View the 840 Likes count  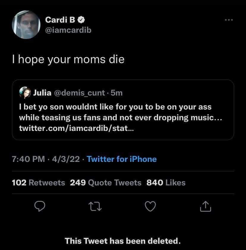pyautogui.click(x=165, y=183)
